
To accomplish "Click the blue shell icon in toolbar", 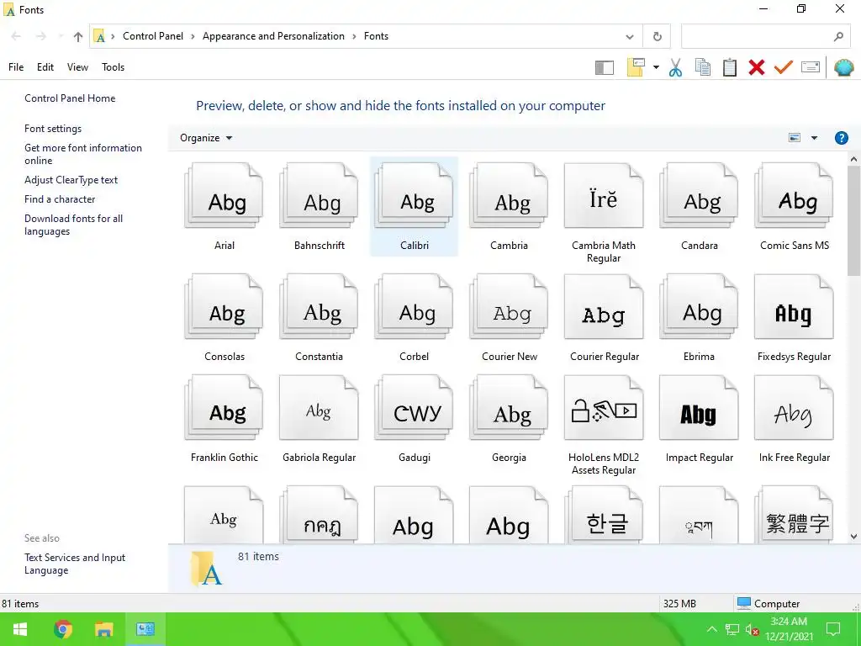I will pyautogui.click(x=843, y=67).
